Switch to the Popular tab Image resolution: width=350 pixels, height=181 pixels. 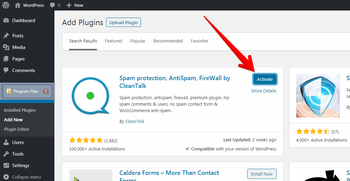[138, 41]
